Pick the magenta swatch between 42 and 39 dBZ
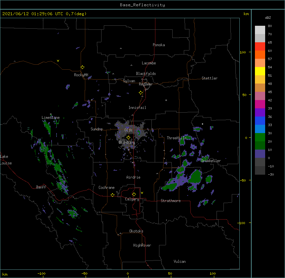Screen dimensions: 285x278 [260, 104]
